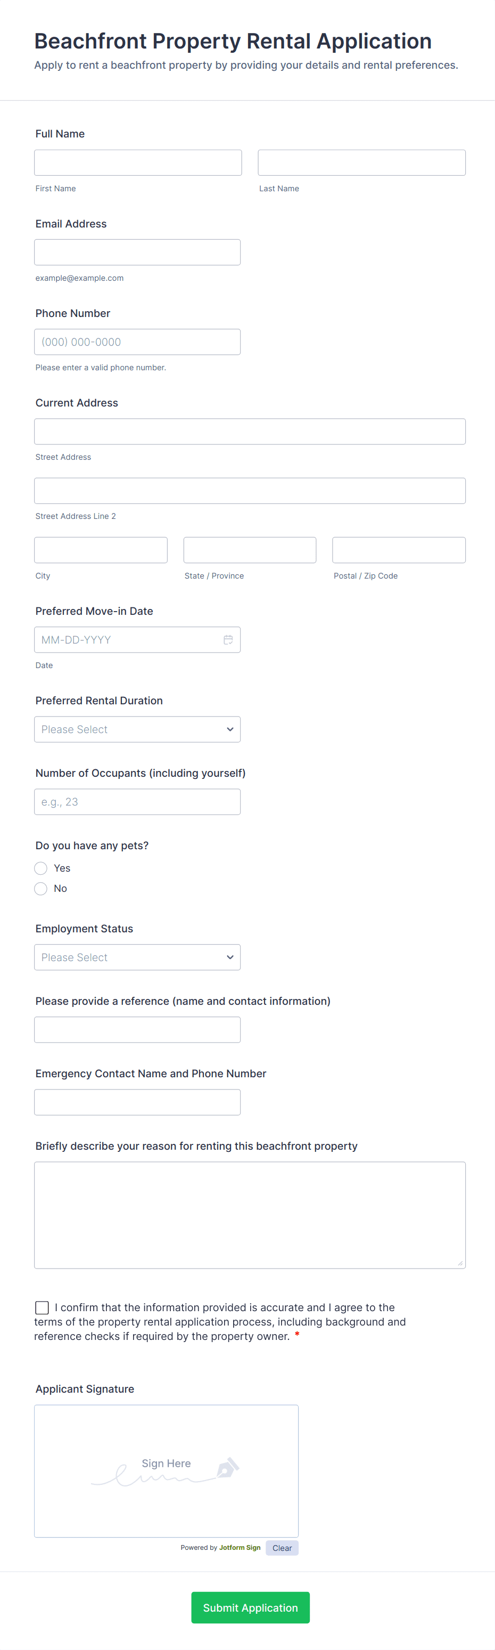Select Yes for having pets
This screenshot has width=495, height=1650.
tap(41, 868)
